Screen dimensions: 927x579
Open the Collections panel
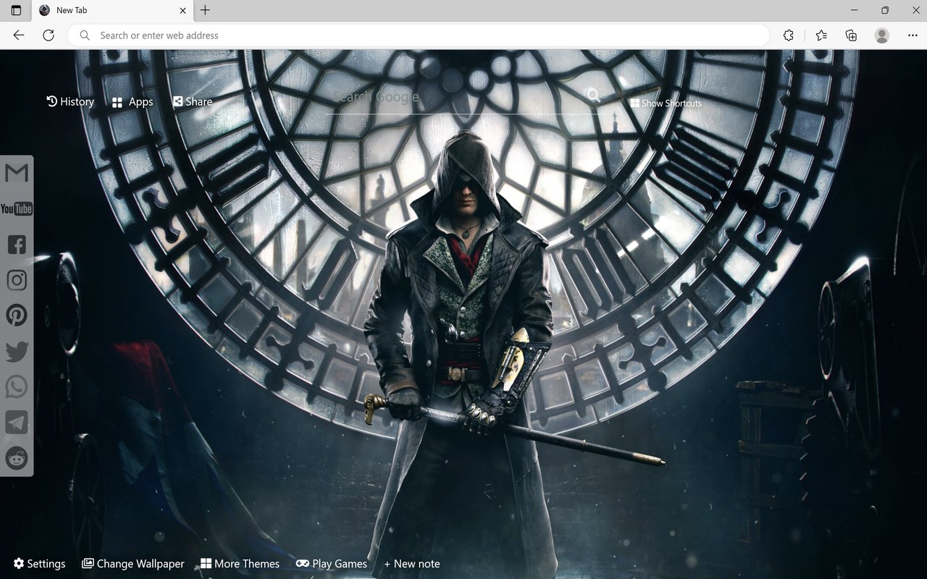coord(852,35)
